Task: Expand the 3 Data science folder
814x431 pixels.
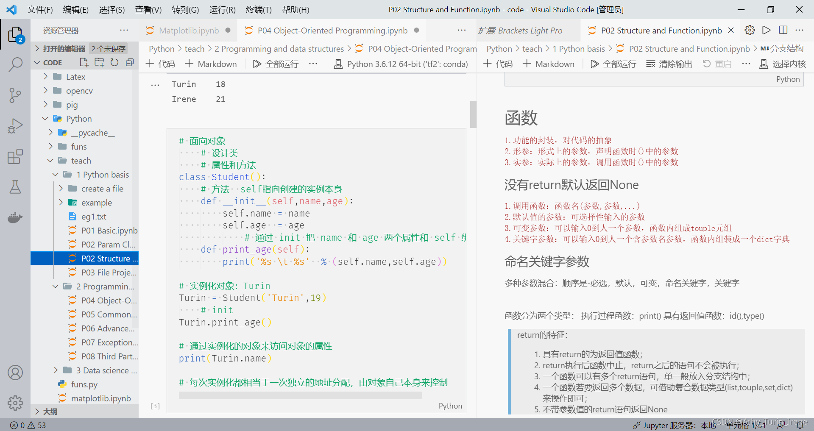Action: point(56,370)
